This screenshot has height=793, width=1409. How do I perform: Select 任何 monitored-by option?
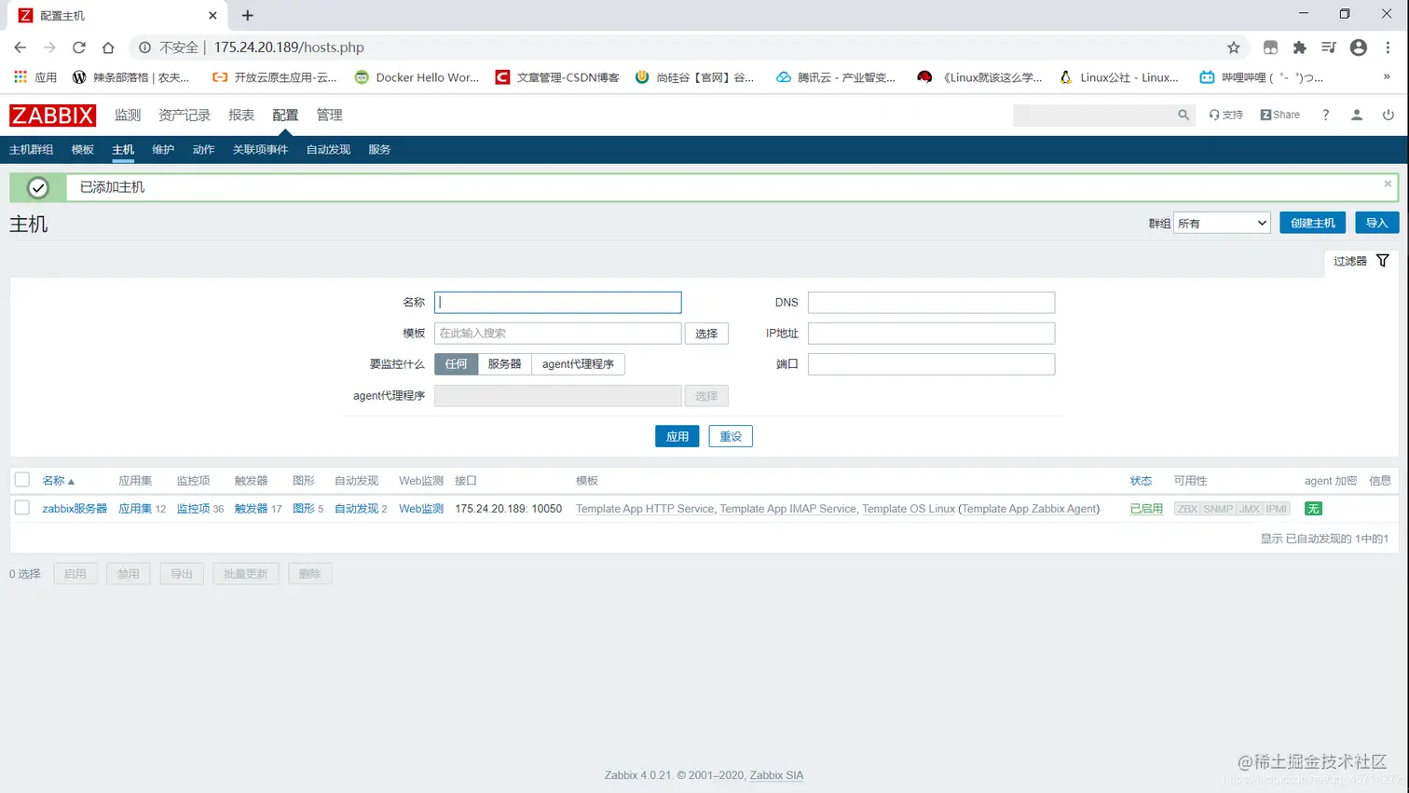[456, 364]
